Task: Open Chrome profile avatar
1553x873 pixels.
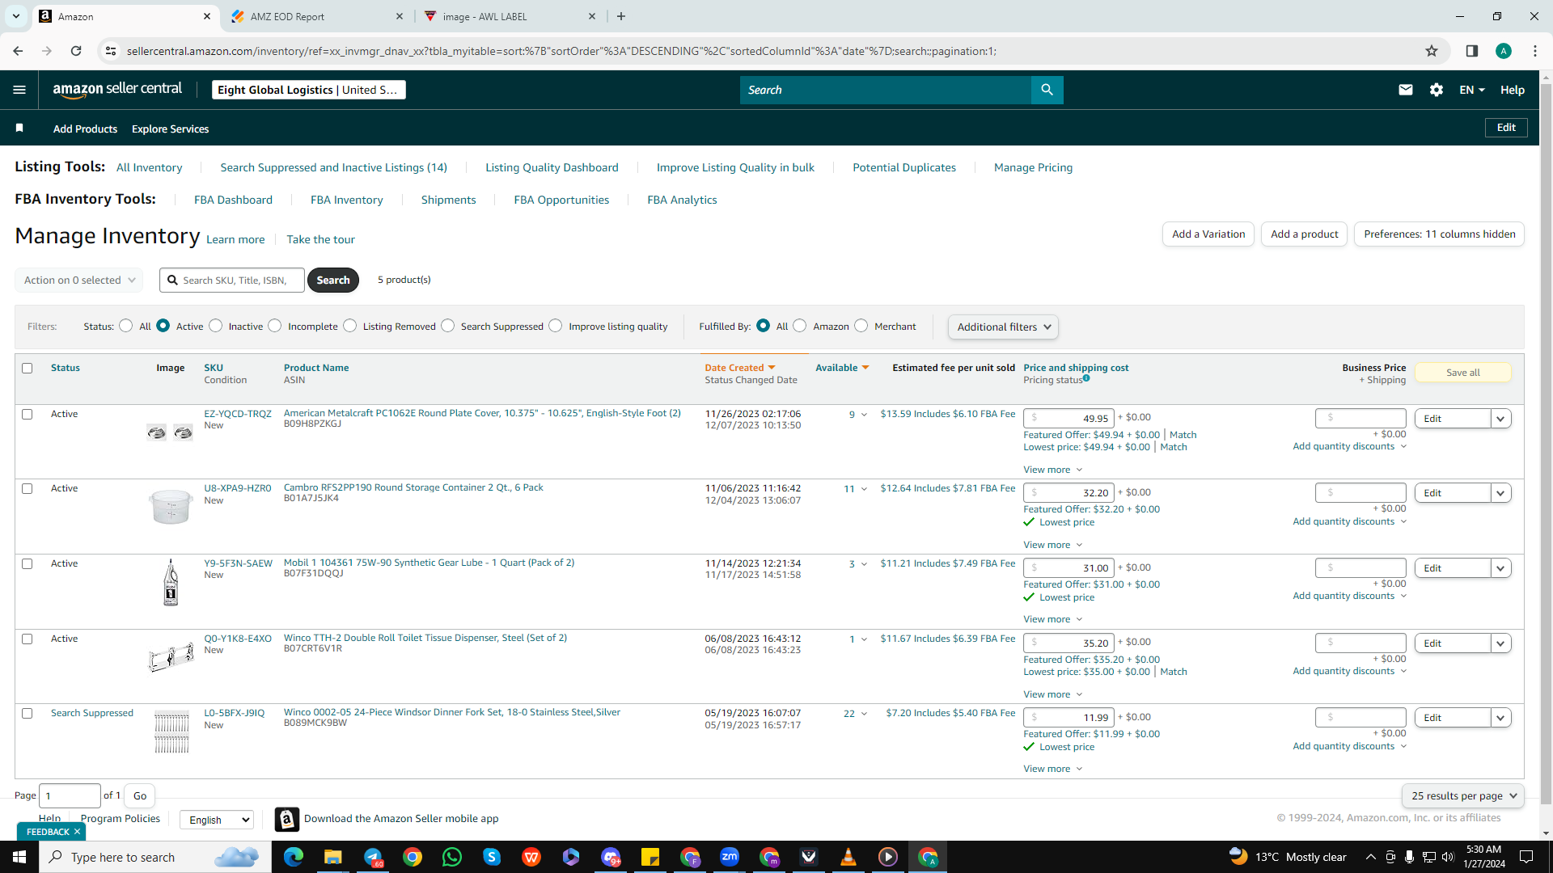Action: click(x=1504, y=51)
